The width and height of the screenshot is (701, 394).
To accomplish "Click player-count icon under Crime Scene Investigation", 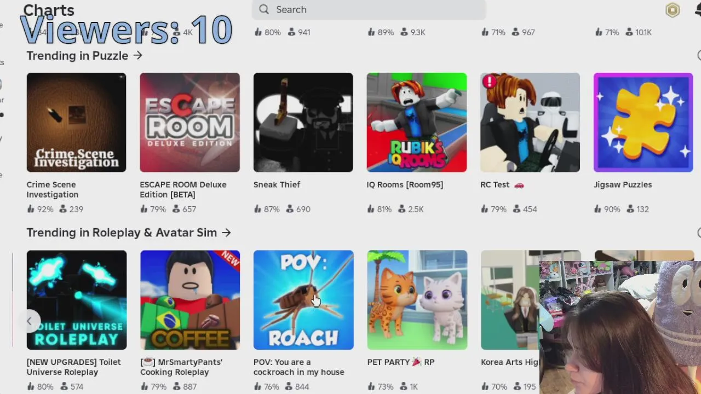I will (63, 209).
